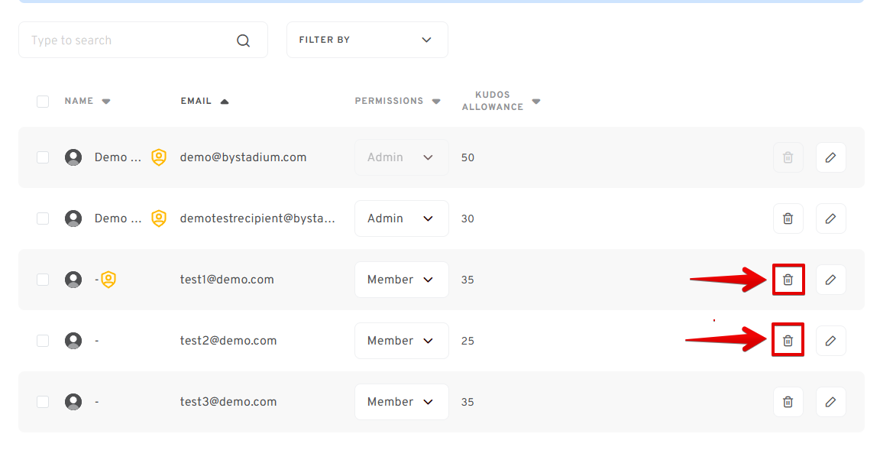Open the Filter By dropdown

pos(367,40)
